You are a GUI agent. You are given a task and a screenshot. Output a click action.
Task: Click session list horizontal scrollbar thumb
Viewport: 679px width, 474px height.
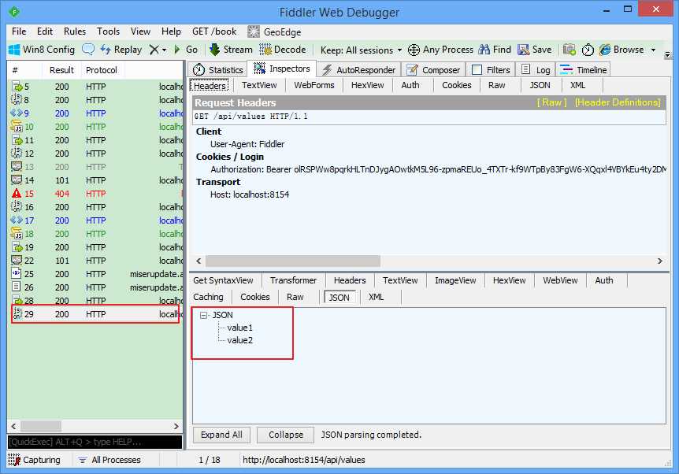pyautogui.click(x=41, y=427)
